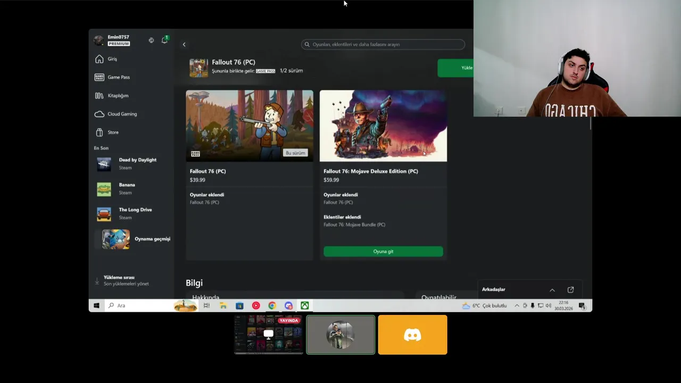Click the weather widget 6°C Çok bulutlu
This screenshot has height=383, width=681.
[x=485, y=305]
